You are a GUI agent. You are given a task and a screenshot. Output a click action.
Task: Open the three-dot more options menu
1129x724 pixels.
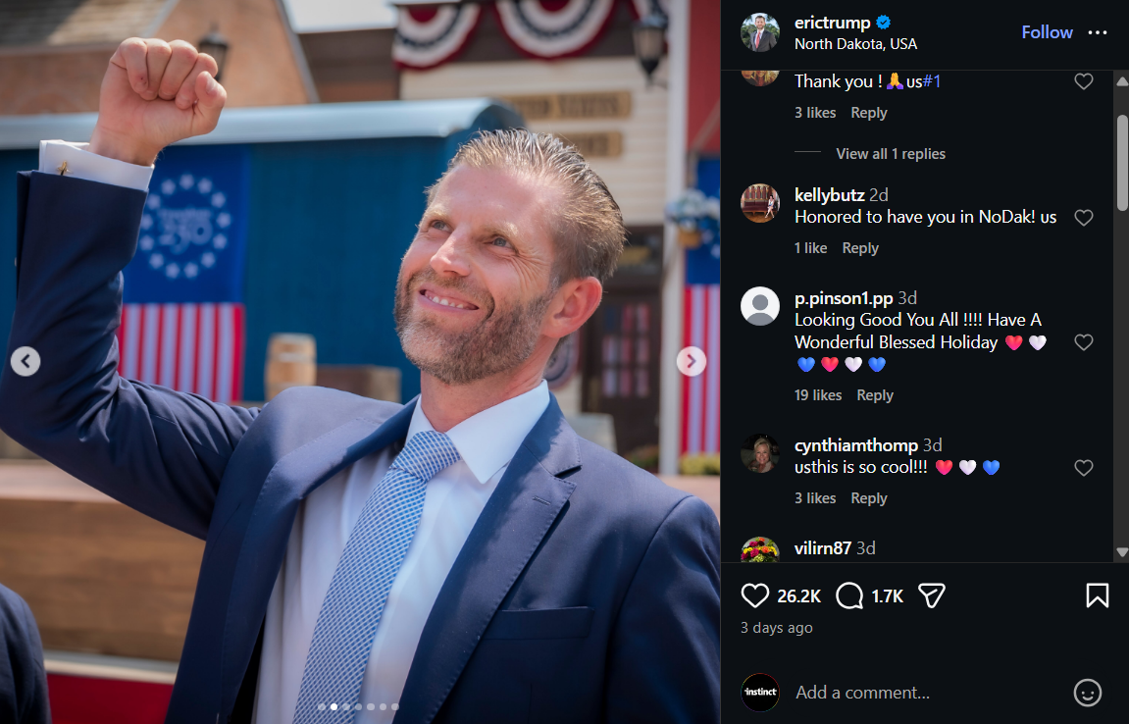(1098, 32)
